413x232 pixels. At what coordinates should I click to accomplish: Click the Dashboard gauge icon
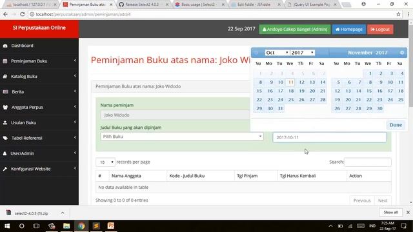coord(5,46)
